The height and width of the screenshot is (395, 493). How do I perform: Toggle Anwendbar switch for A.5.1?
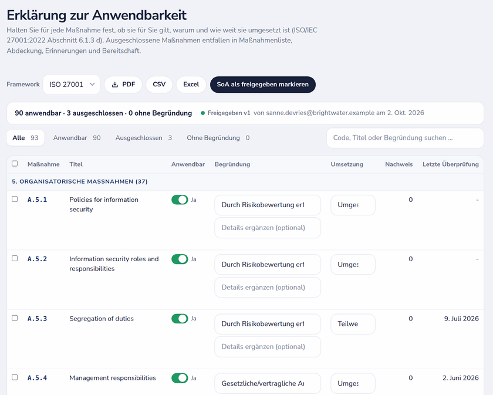(180, 200)
